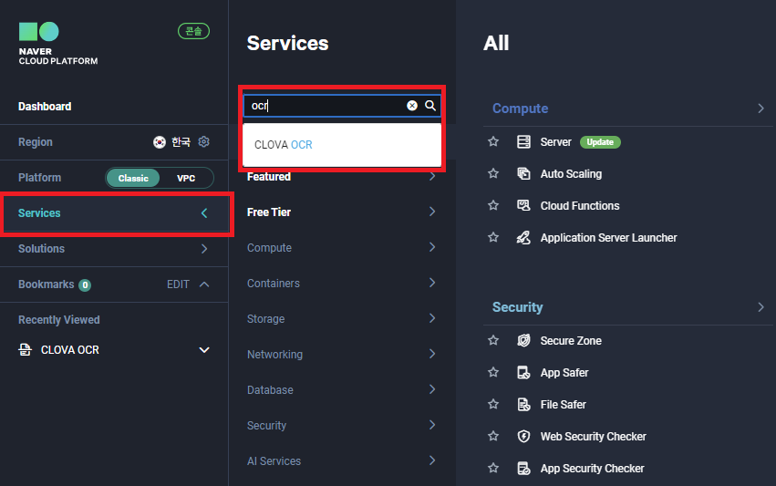776x486 pixels.
Task: Star the Web Security Checker service
Action: (493, 436)
